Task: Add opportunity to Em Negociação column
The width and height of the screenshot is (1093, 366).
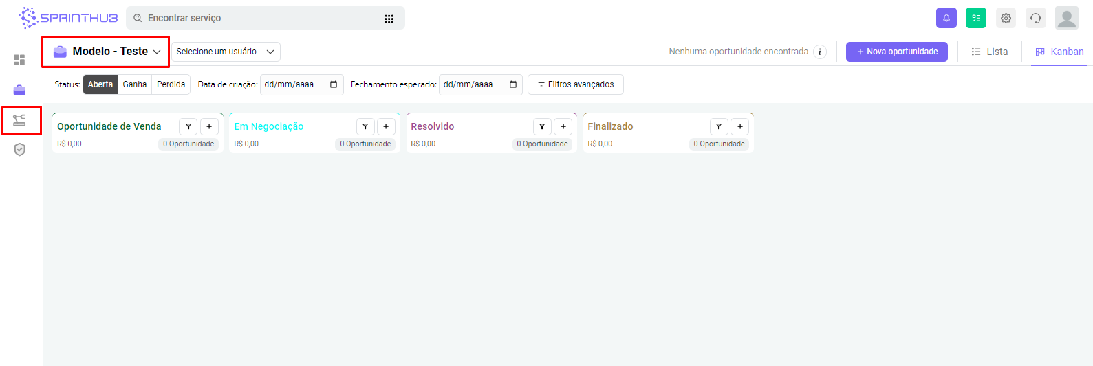Action: pos(386,126)
